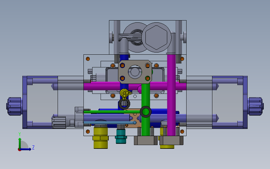270x169 pixels.
Task: Pick the teal fitting at the bottom
Action: point(121,136)
